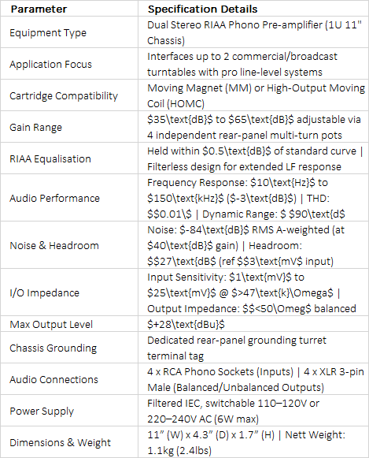The width and height of the screenshot is (369, 458).
Task: Click the dedicated rear-panel grounding turret text
Action: point(237,348)
